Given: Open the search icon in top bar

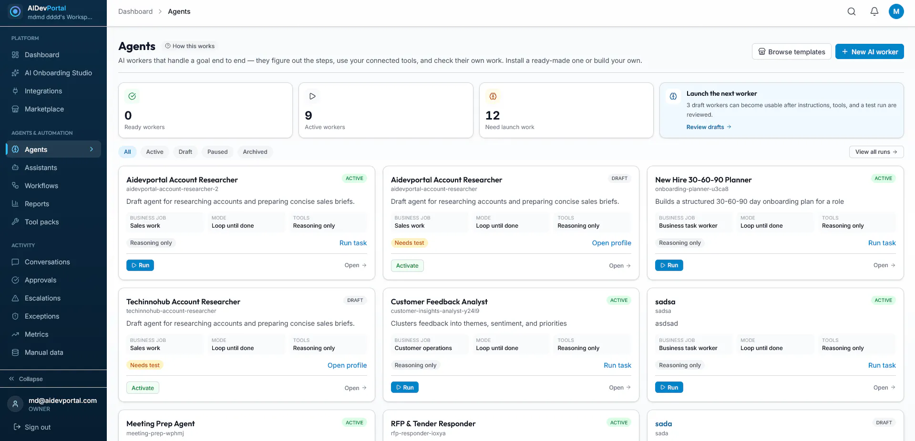Looking at the screenshot, I should pos(852,11).
